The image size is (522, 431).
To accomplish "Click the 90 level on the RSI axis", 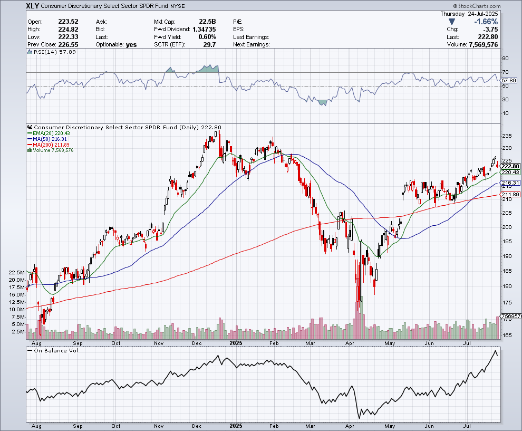I will pos(505,58).
